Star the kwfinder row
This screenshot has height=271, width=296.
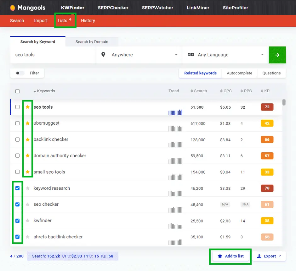tap(28, 220)
